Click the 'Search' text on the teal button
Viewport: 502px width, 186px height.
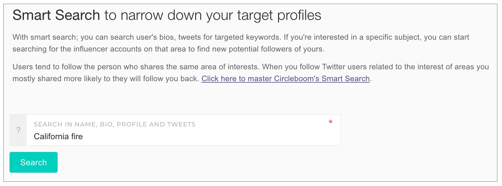tap(34, 162)
